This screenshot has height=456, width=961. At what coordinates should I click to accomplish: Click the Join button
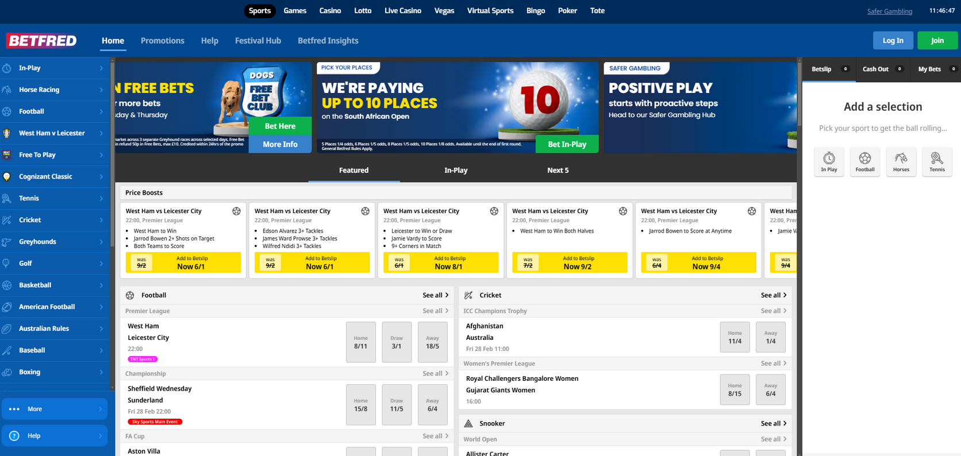(x=937, y=41)
